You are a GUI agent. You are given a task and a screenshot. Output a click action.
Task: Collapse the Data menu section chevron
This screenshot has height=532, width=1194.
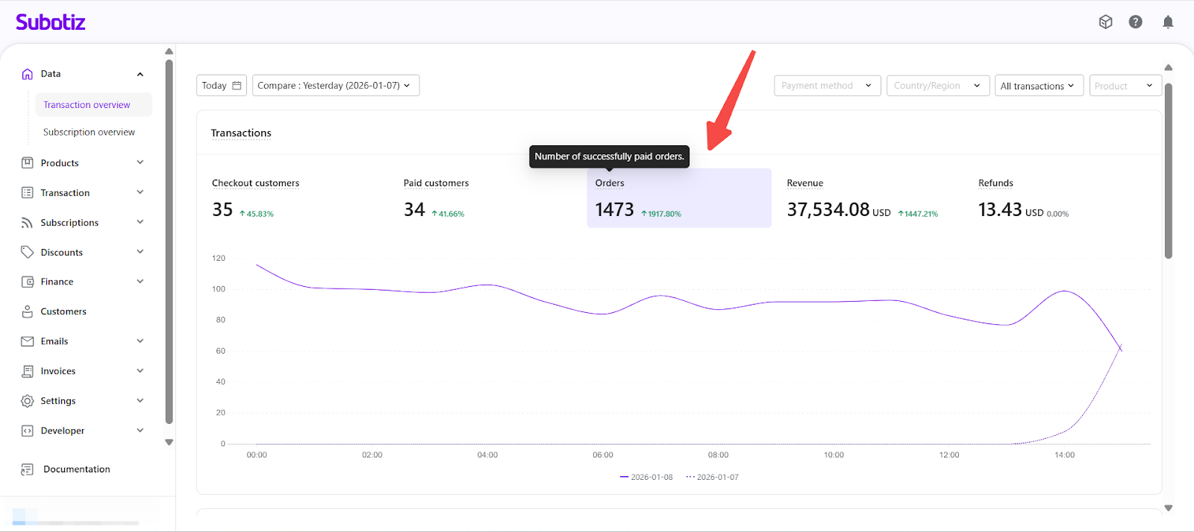(140, 75)
